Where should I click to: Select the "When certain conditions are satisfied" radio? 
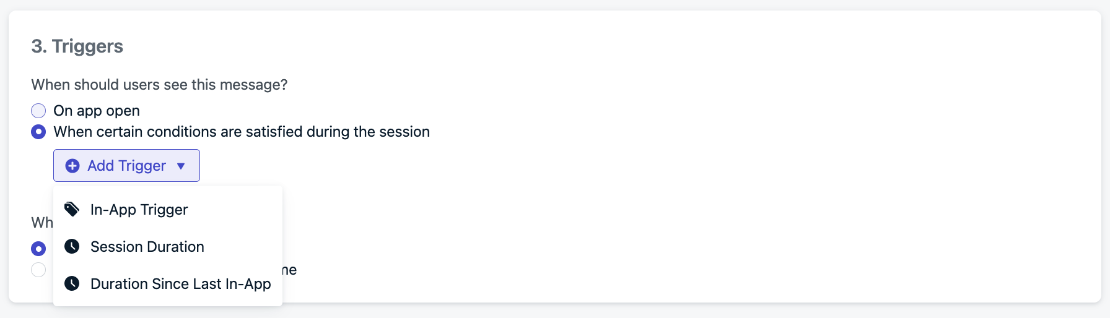38,132
